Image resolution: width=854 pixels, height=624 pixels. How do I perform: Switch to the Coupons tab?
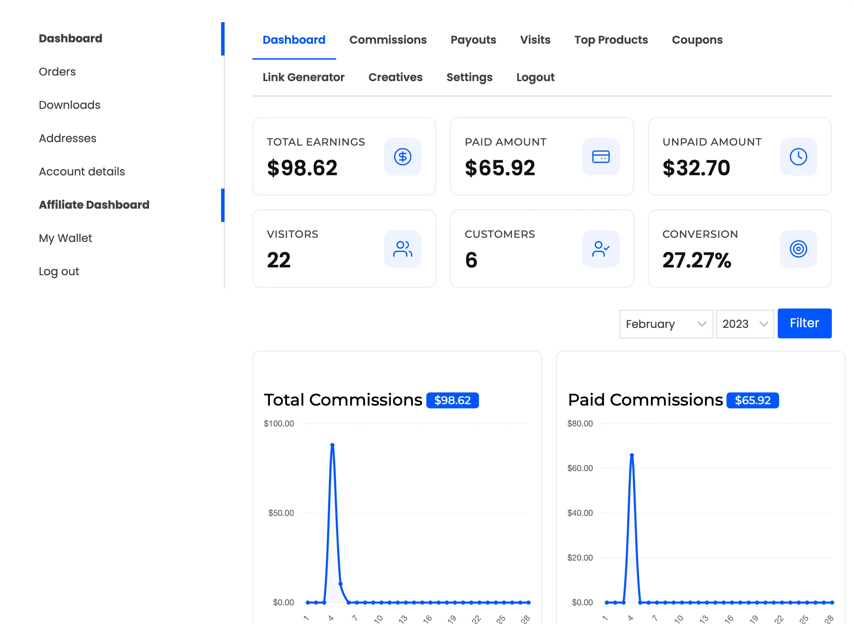click(x=697, y=40)
